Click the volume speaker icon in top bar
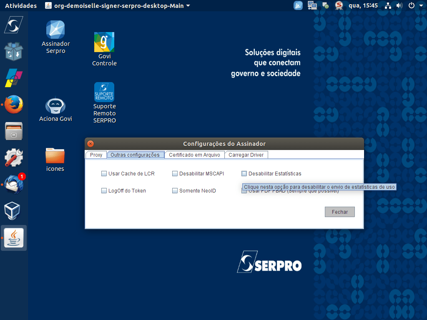427x320 pixels. (x=399, y=5)
